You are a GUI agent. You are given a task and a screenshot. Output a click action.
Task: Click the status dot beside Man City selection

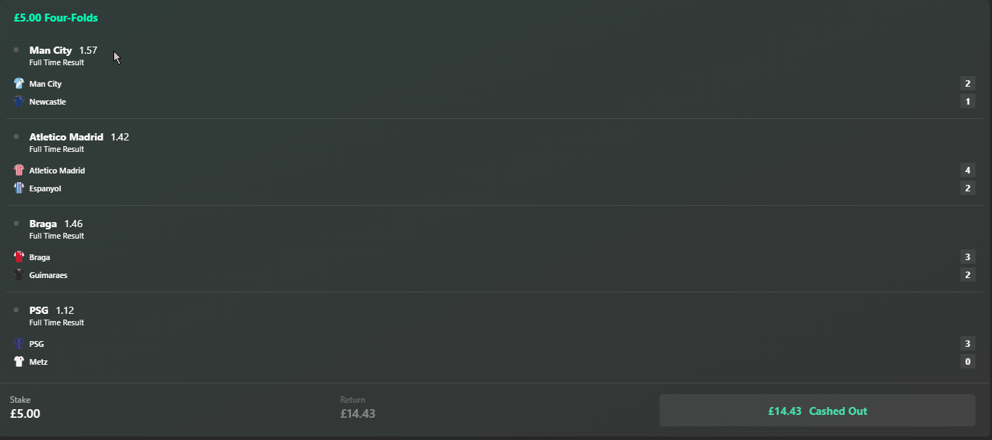(x=16, y=50)
